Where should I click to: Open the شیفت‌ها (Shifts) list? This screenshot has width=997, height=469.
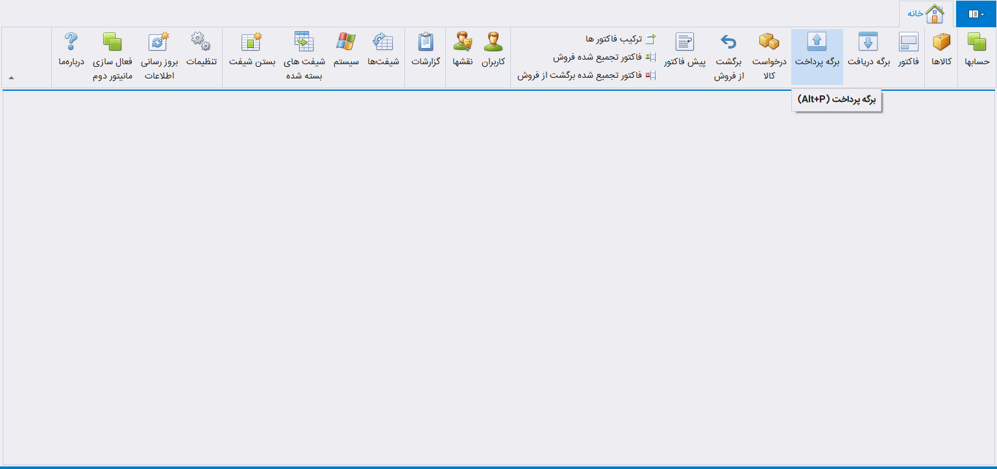pos(382,55)
